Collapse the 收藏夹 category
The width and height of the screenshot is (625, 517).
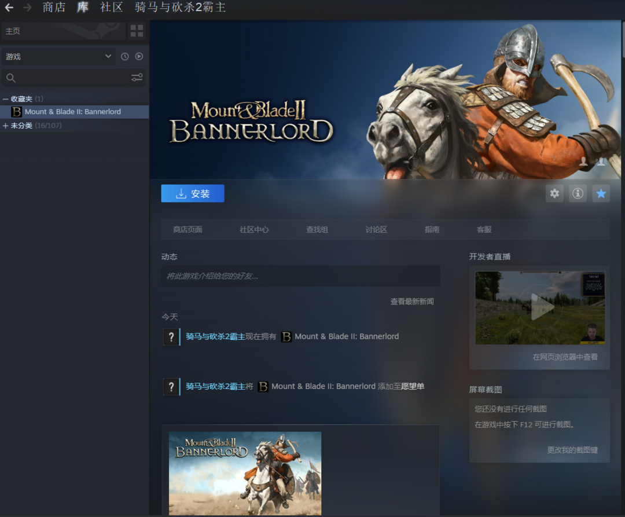pos(6,99)
